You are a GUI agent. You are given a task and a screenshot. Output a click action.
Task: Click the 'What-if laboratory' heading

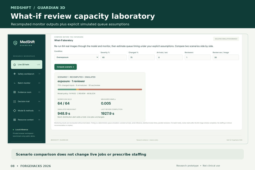64,40
